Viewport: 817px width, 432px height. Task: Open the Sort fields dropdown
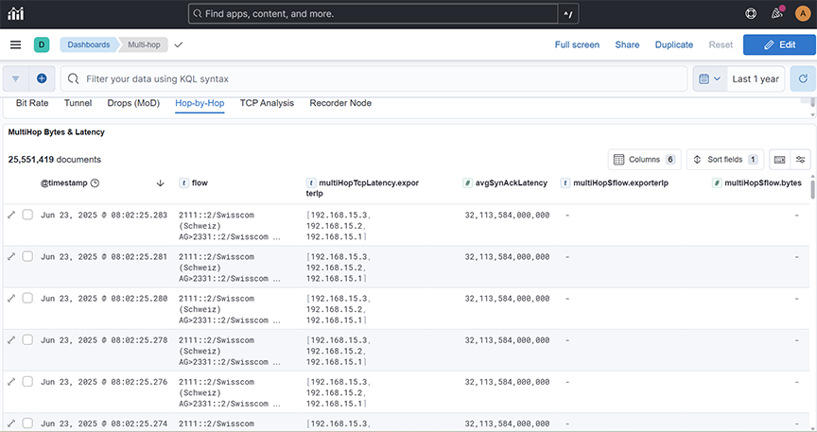point(724,160)
